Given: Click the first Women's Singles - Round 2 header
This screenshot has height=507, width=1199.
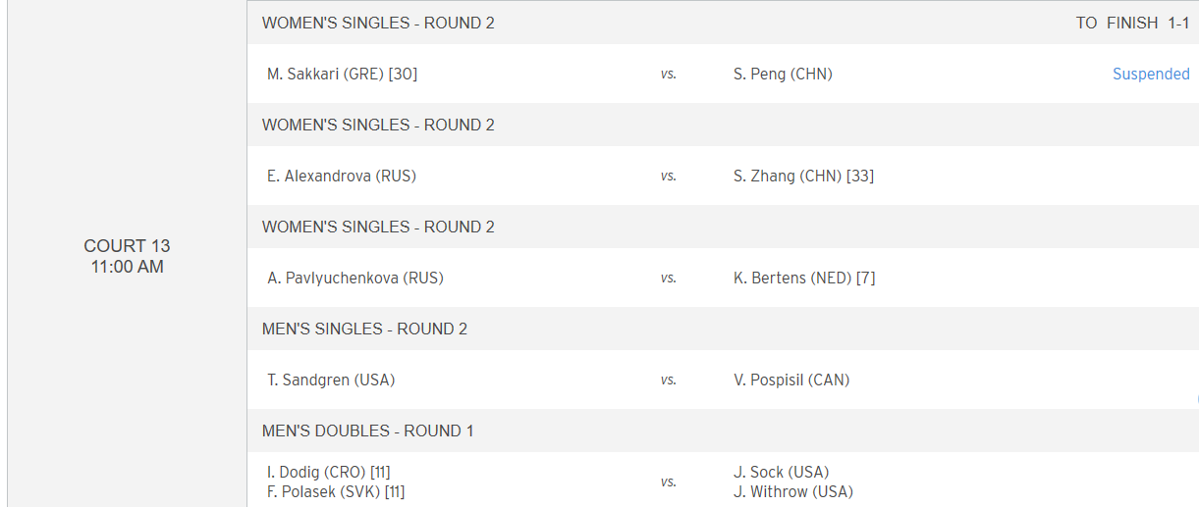Looking at the screenshot, I should coord(378,23).
